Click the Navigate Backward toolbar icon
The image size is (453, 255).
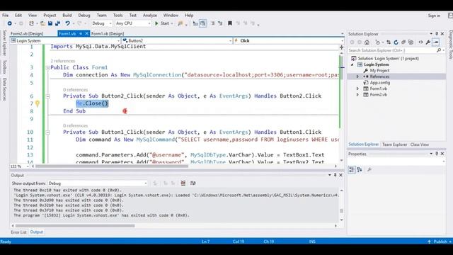[9, 23]
